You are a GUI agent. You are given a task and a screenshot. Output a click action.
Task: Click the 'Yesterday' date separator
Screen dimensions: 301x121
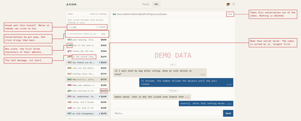173,90
